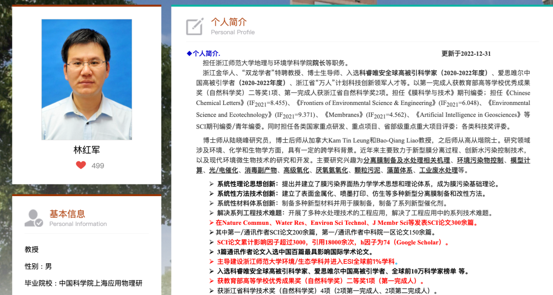Click red arrow bullet beside Nature Commun line
The image size is (553, 295).
(211, 223)
